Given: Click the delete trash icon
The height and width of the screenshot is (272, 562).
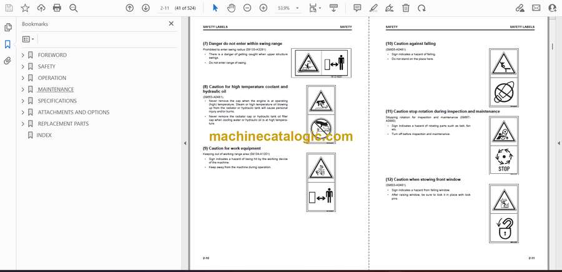Looking at the screenshot, I should 406,8.
